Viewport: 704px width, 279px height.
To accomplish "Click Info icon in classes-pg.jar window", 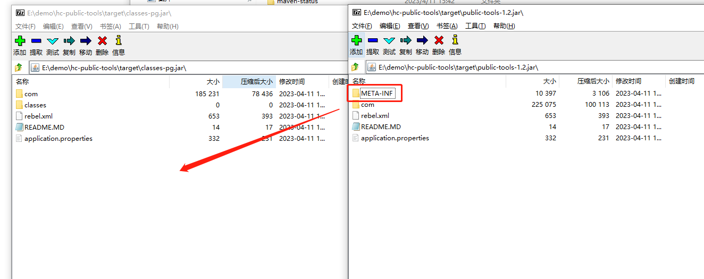I will tap(119, 40).
